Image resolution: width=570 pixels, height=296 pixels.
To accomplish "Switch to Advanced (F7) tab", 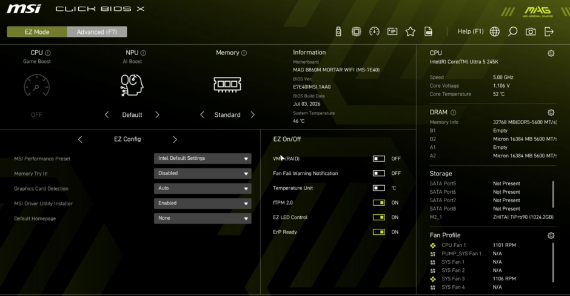I will pyautogui.click(x=97, y=31).
